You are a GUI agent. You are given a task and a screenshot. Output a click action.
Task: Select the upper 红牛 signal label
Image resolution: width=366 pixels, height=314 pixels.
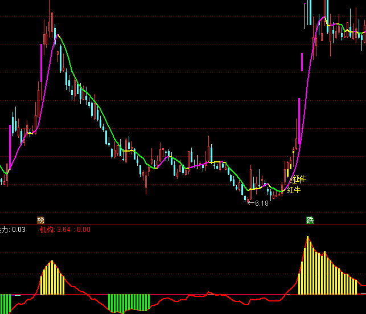click(x=298, y=180)
